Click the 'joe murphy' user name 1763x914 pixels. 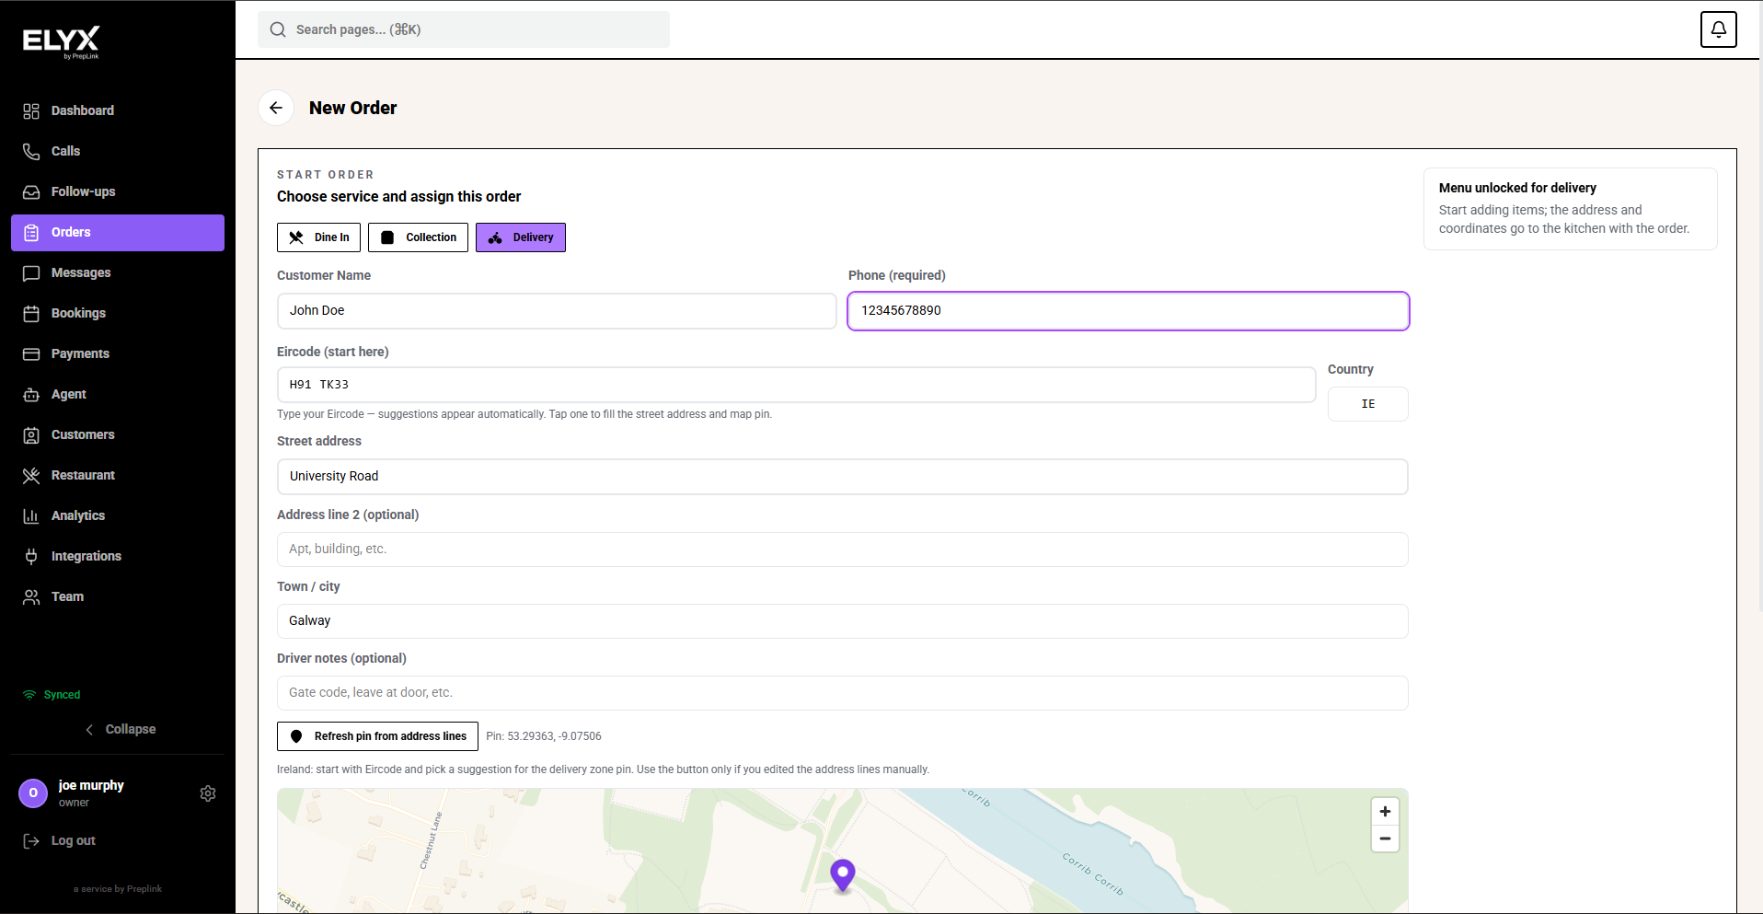click(91, 785)
